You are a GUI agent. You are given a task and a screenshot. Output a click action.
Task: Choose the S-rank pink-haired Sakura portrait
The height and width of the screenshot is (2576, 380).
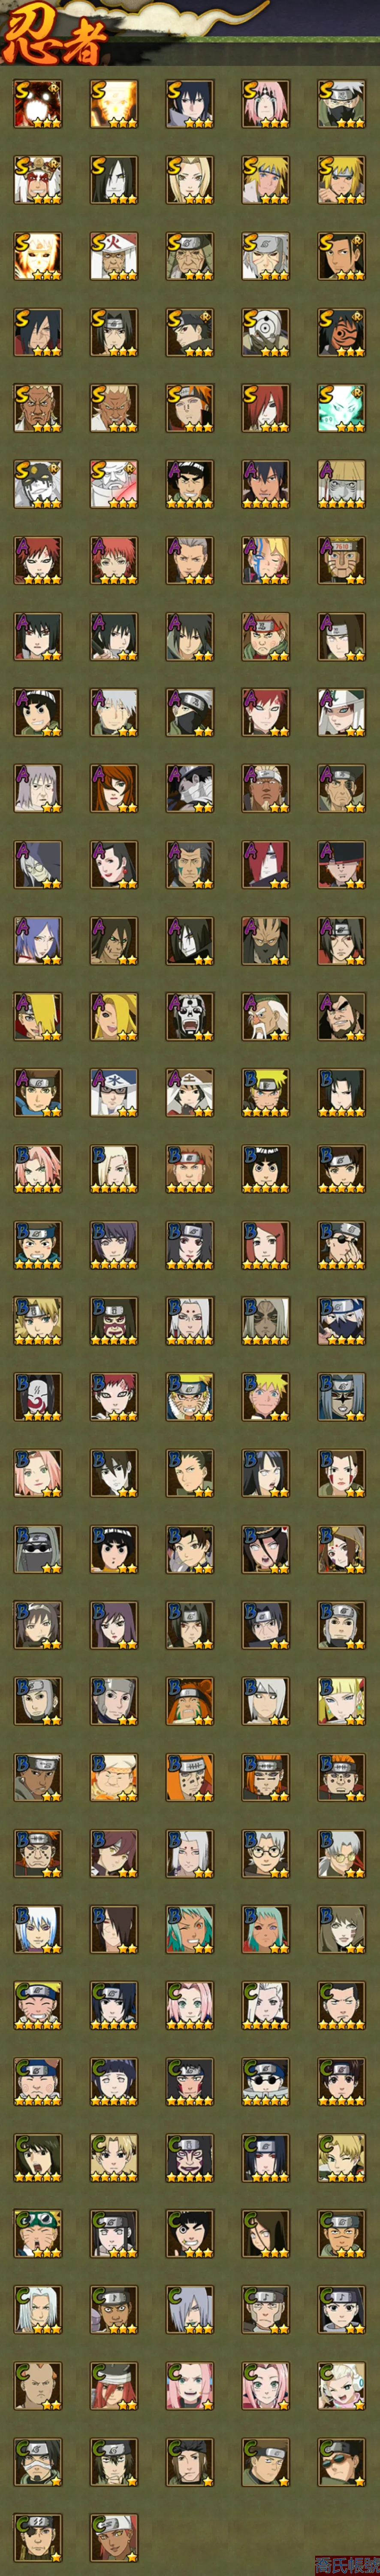265,104
